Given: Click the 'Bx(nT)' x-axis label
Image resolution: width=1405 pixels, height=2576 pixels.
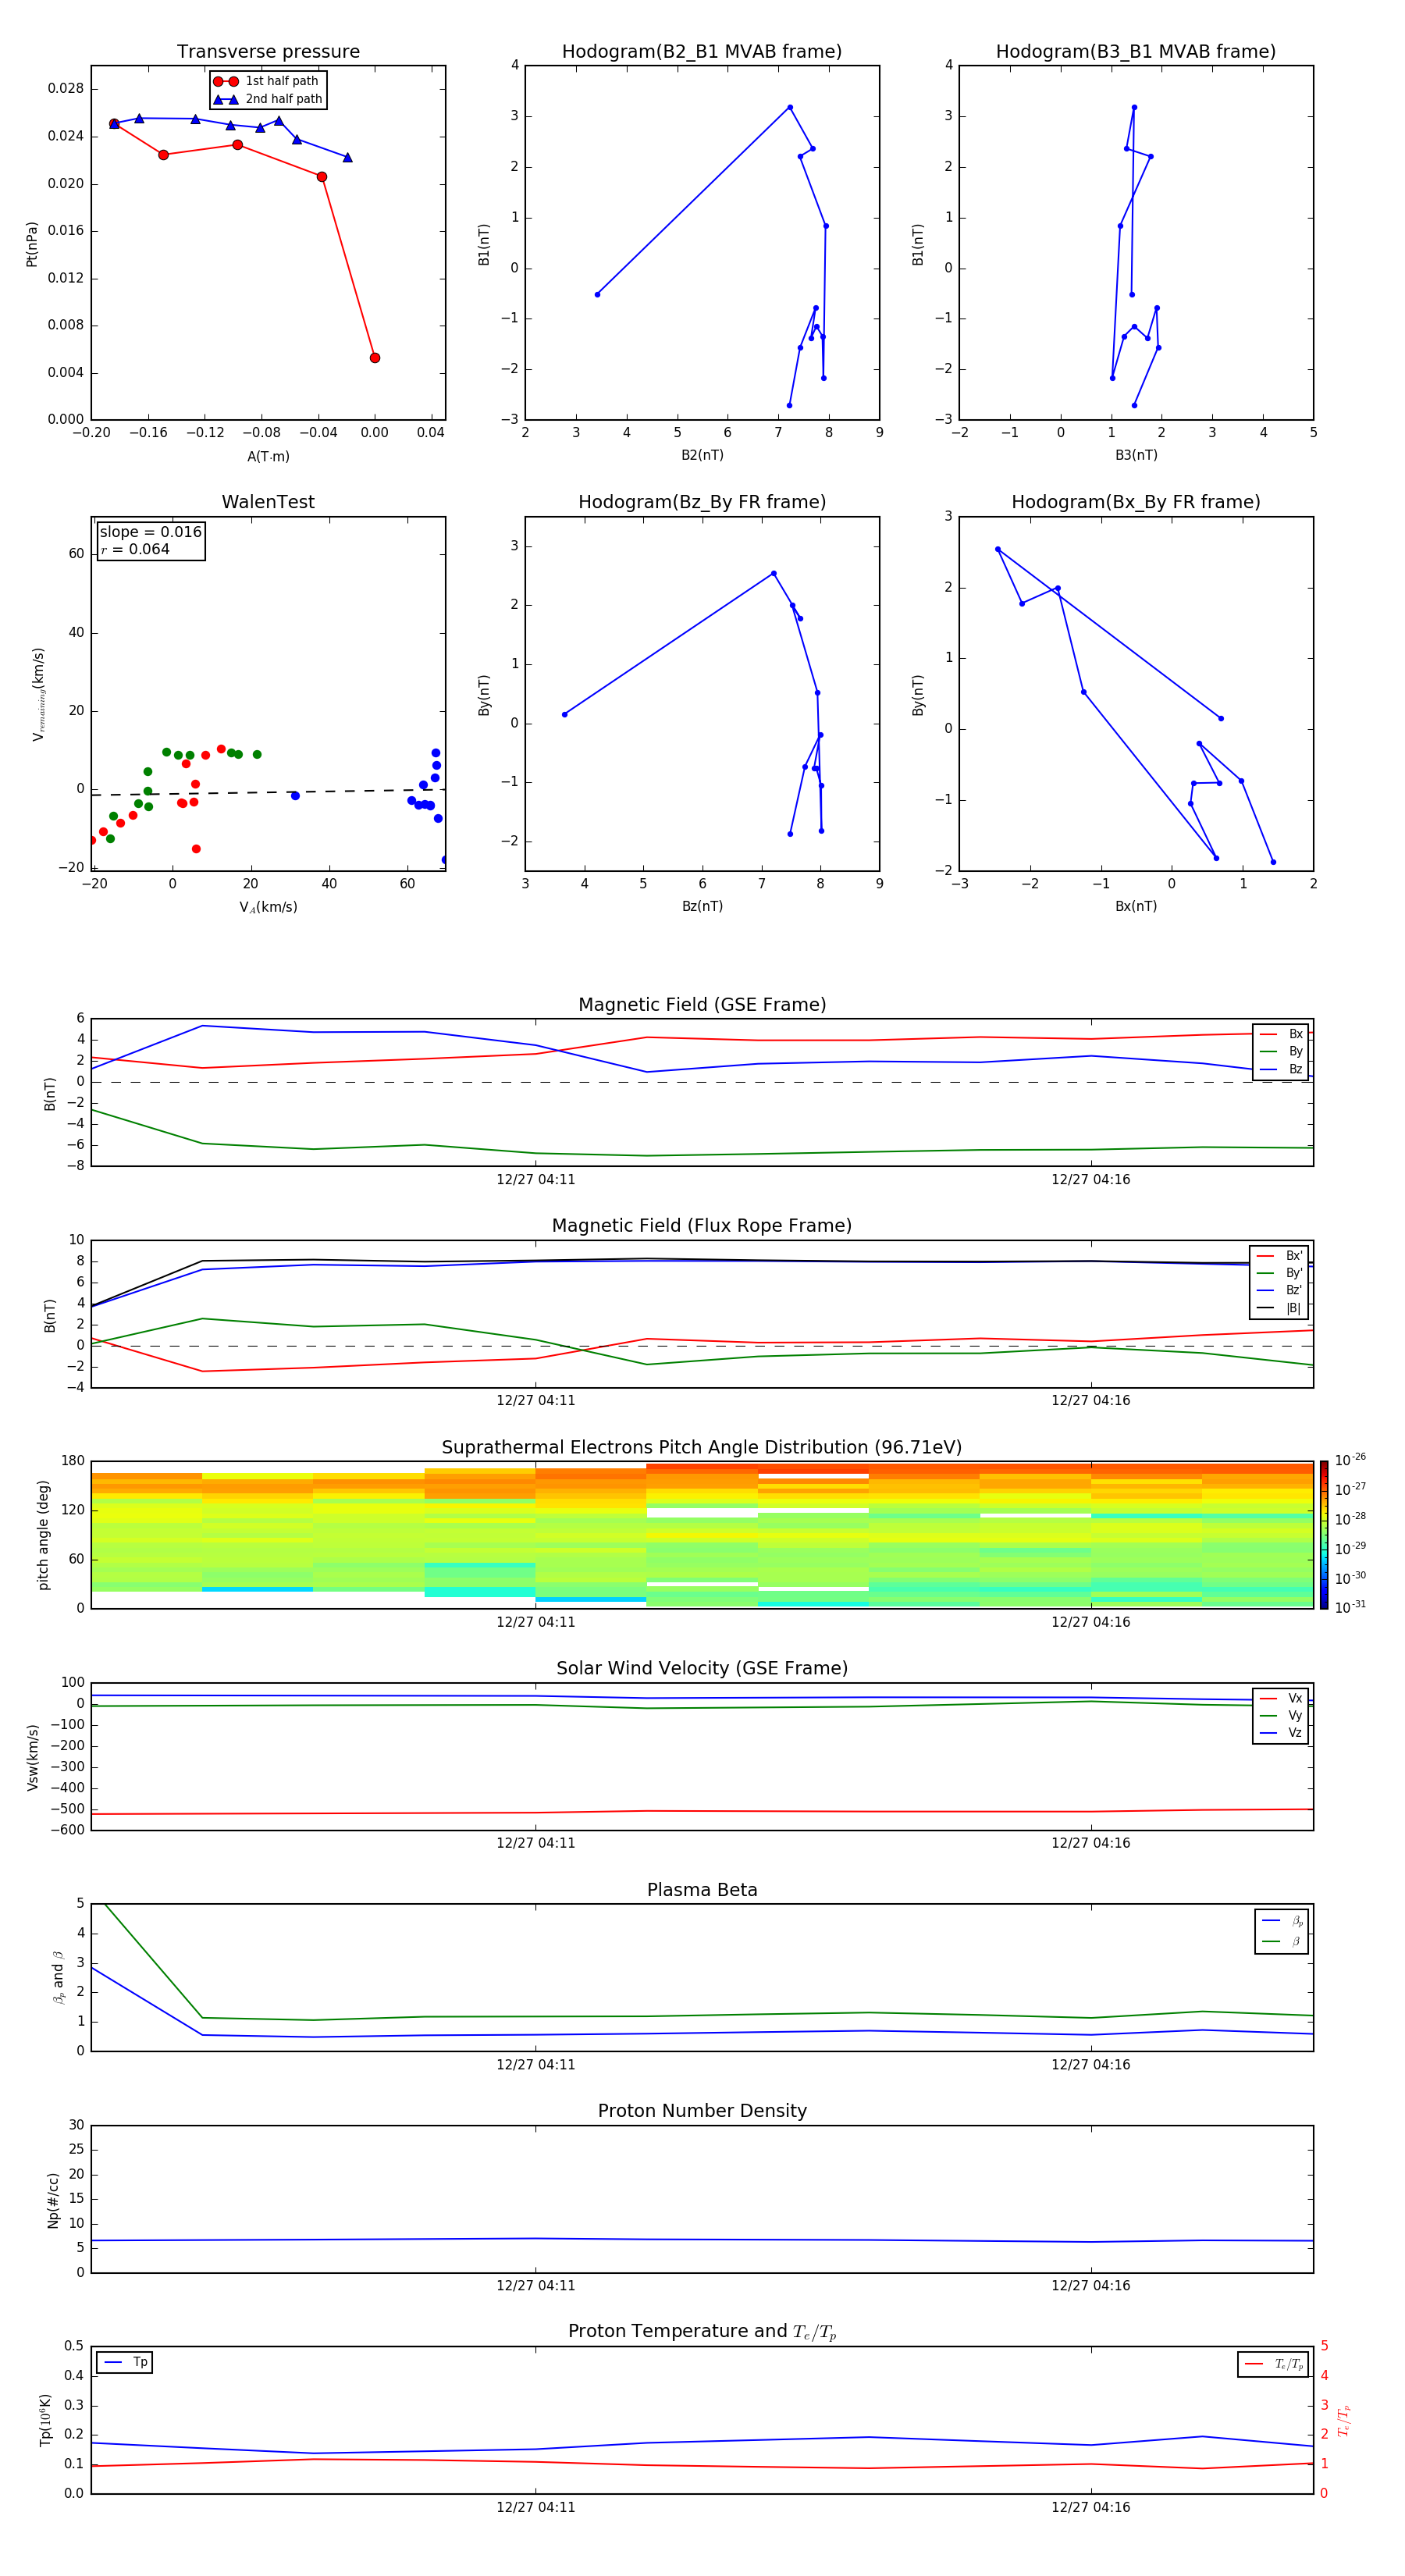Looking at the screenshot, I should tap(1136, 906).
